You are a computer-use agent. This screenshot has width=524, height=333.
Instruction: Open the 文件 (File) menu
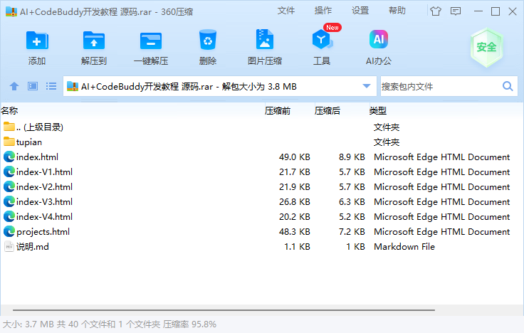(x=286, y=11)
